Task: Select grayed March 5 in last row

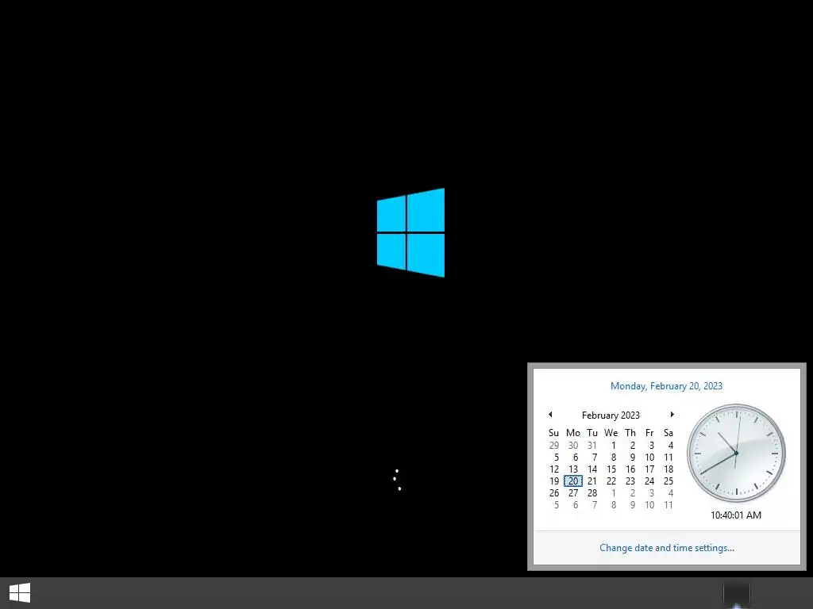Action: (557, 505)
